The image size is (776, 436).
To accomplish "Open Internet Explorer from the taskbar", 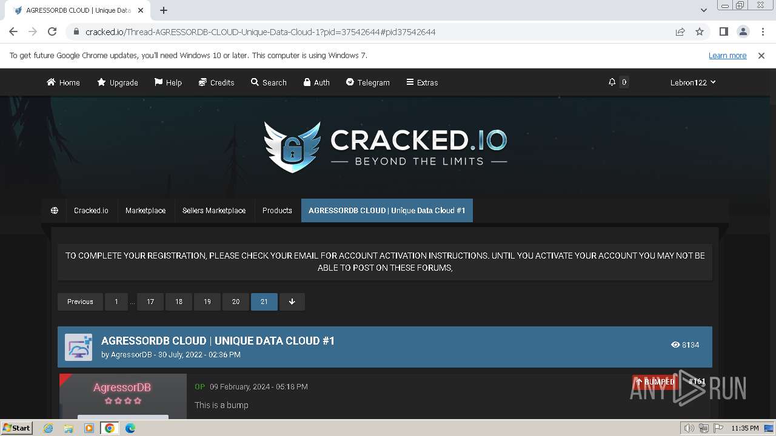I will [x=48, y=428].
